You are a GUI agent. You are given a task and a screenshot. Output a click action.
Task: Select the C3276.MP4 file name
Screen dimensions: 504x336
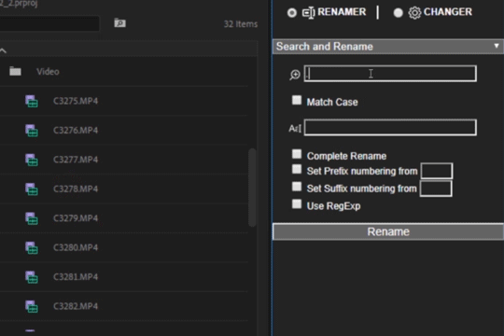[x=76, y=131]
